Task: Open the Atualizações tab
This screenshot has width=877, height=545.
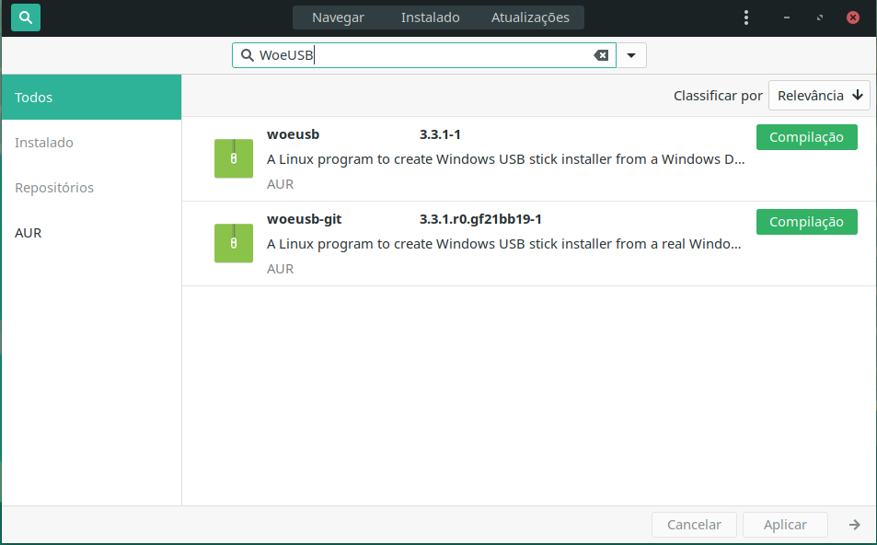Action: click(530, 17)
